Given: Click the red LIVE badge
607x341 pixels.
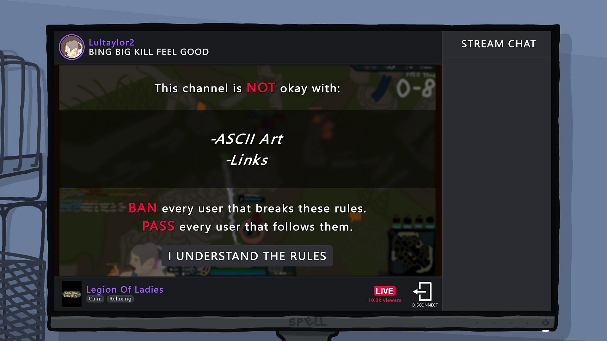Looking at the screenshot, I should coord(384,290).
